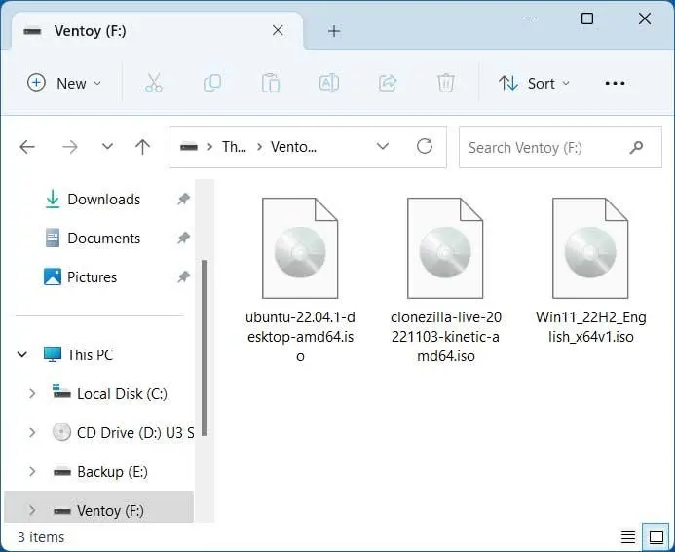Open the See more three-dots menu
This screenshot has height=552, width=675.
[x=615, y=83]
